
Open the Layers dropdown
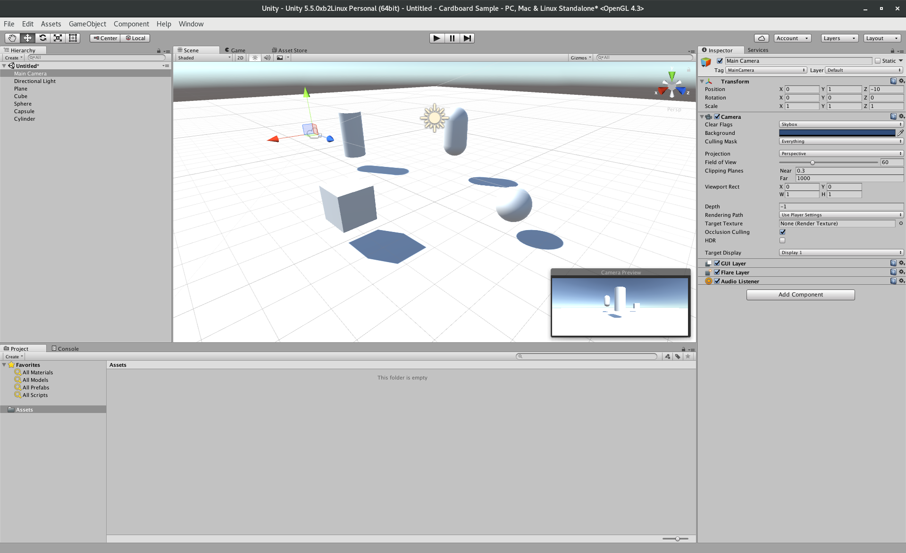pos(839,38)
